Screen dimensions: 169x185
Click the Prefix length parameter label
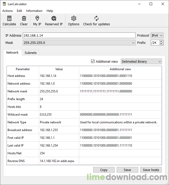click(16, 99)
